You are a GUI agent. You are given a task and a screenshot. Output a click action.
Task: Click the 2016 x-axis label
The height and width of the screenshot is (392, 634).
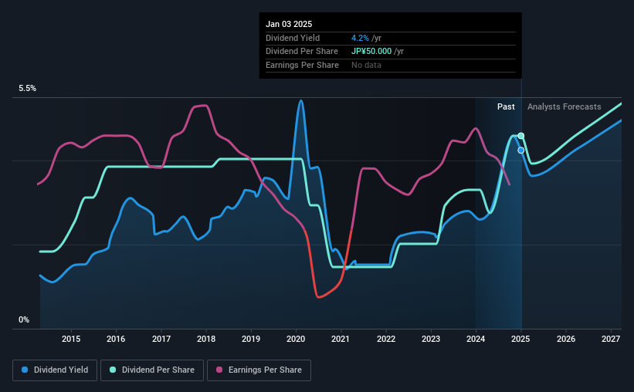116,339
